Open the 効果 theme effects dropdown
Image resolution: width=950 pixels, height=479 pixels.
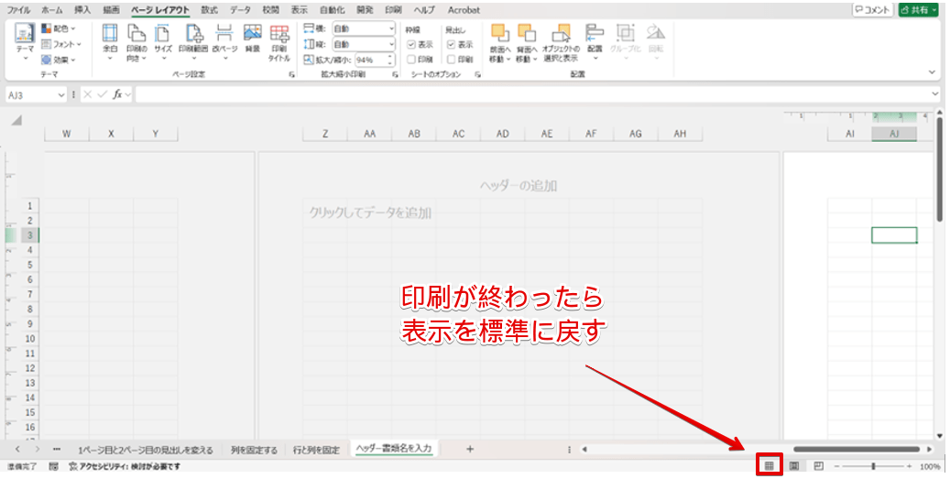click(x=58, y=60)
